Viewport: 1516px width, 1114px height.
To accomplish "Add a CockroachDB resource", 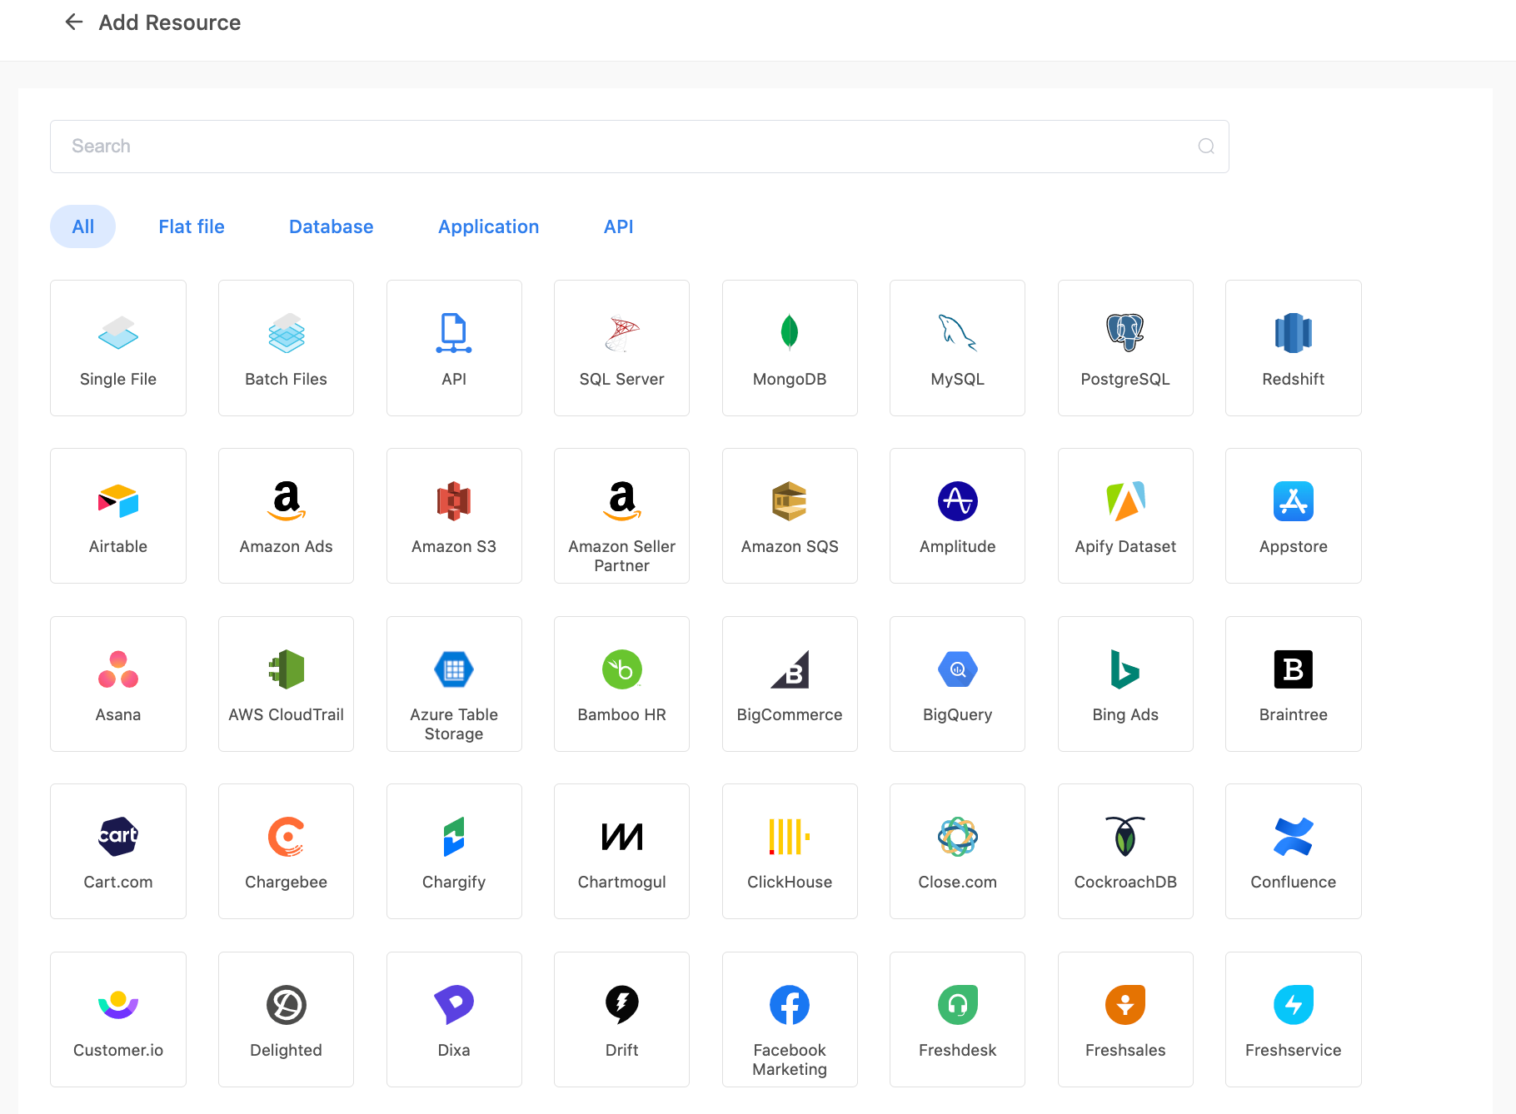I will coord(1125,852).
